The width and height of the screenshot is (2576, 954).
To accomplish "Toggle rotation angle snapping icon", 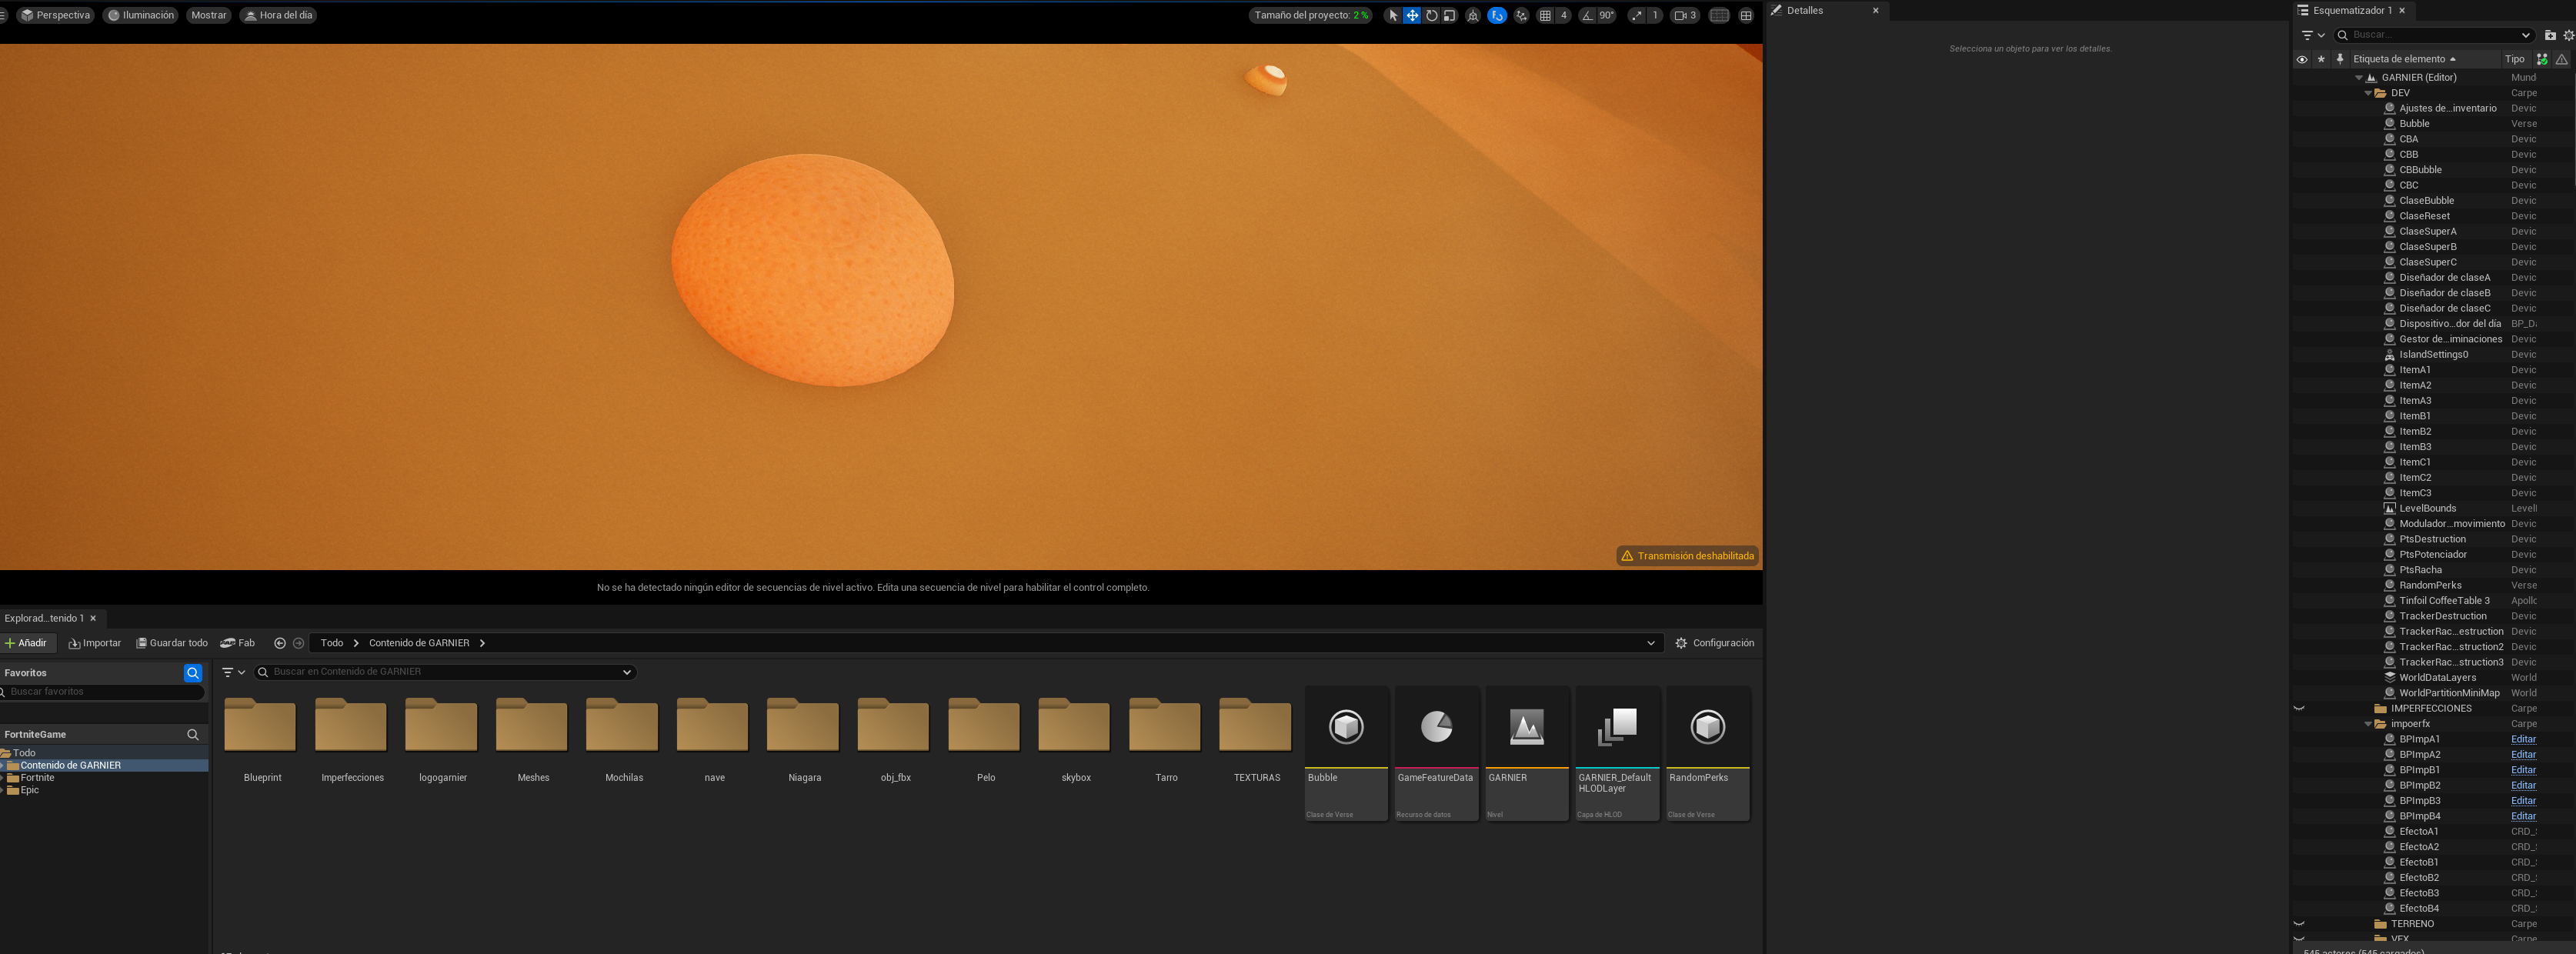I will [x=1587, y=15].
